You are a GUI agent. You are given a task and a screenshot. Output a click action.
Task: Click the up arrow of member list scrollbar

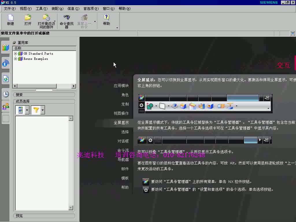click(x=71, y=119)
